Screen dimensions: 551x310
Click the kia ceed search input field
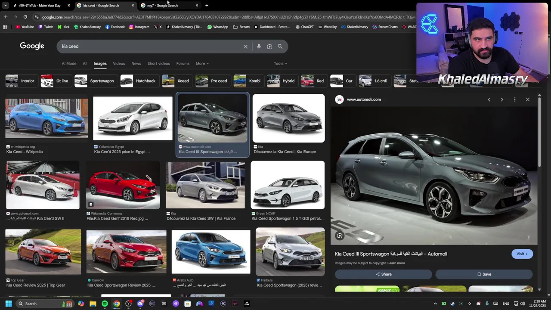click(x=151, y=46)
